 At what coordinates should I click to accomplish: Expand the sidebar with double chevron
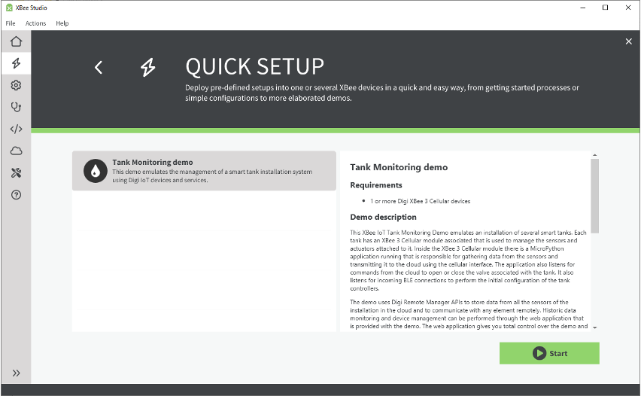point(16,373)
